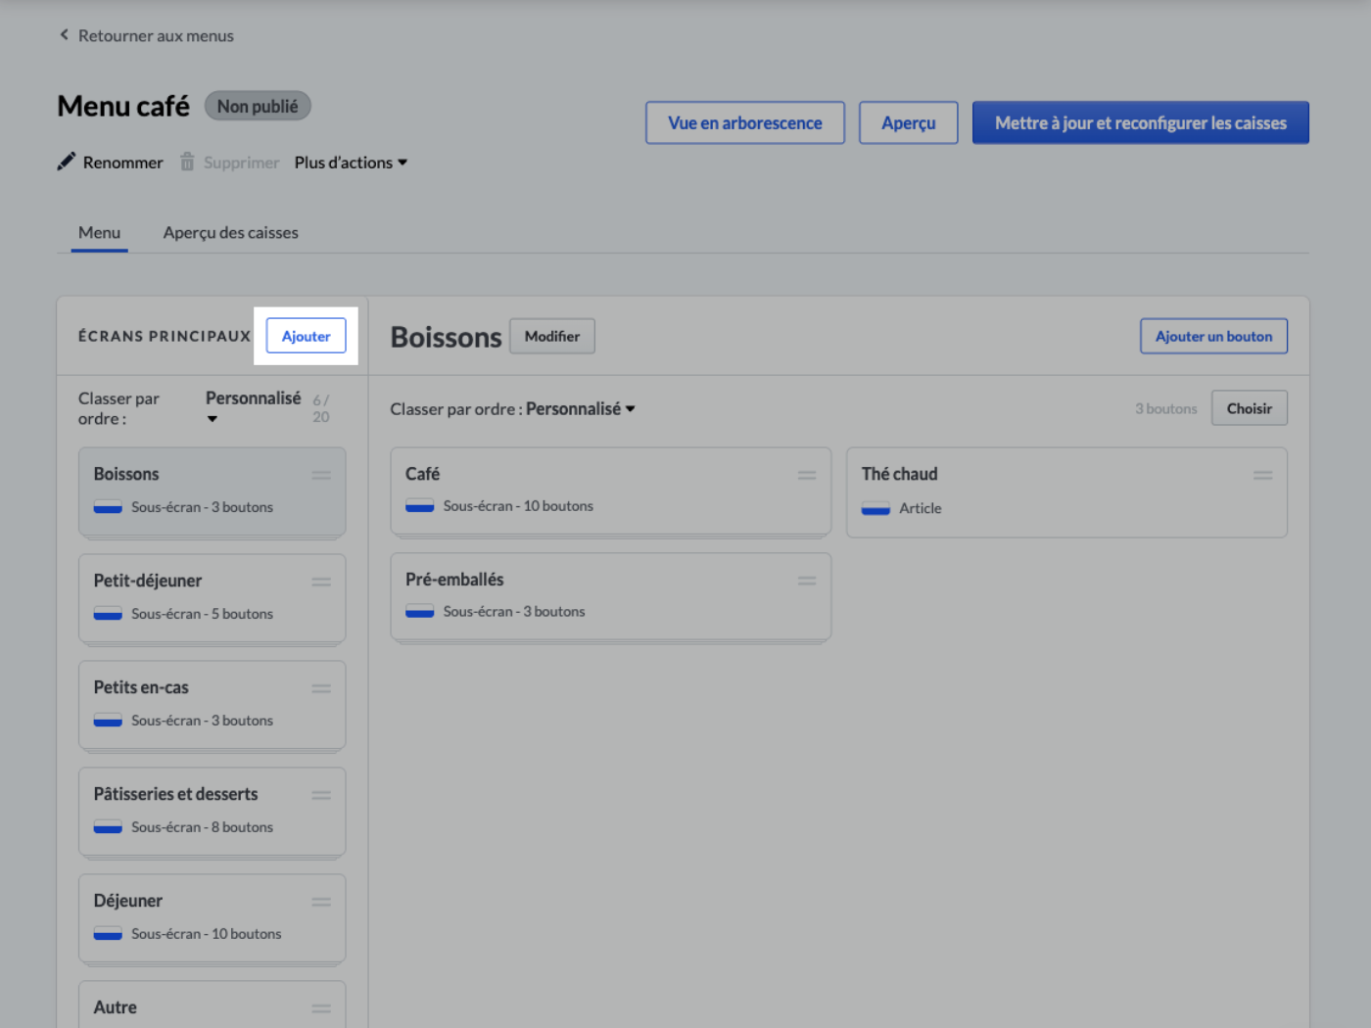Click the 3 boutons count text
The width and height of the screenshot is (1371, 1028).
point(1165,409)
